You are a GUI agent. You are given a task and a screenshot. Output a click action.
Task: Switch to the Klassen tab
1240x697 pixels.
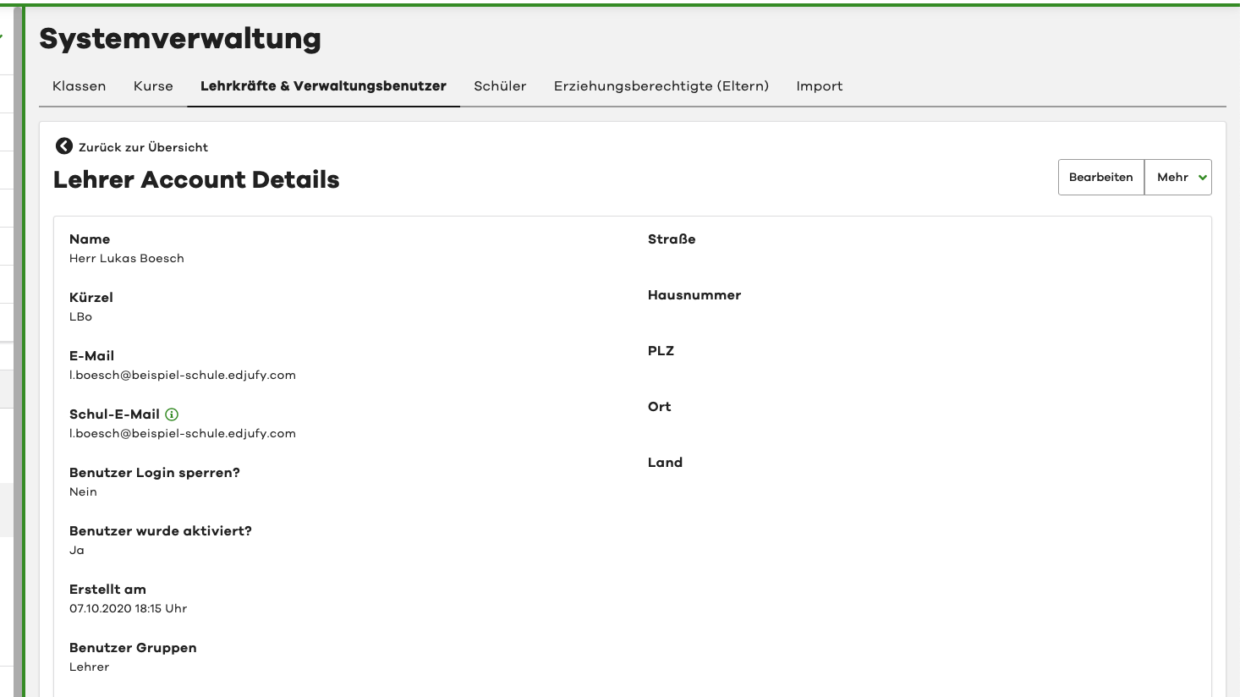[x=79, y=86]
